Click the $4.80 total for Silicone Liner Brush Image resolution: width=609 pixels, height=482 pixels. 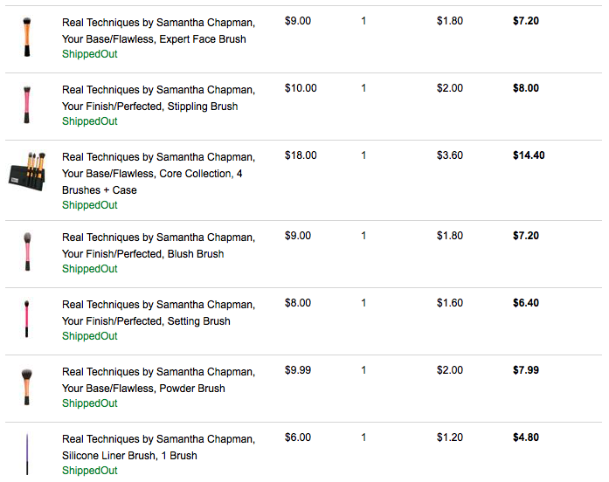click(525, 437)
